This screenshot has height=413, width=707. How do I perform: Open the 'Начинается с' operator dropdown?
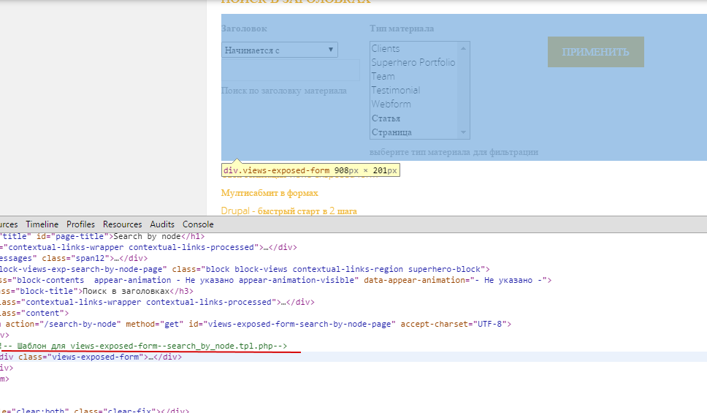[x=279, y=50]
